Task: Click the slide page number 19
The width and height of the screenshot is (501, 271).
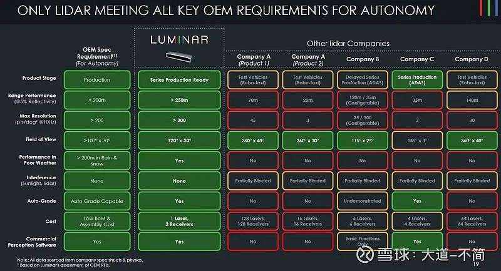Action: coord(476,264)
